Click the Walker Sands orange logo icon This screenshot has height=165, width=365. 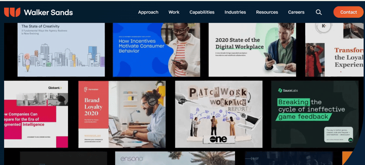tap(12, 12)
